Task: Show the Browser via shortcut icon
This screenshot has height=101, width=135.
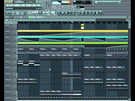Action: [x=70, y=13]
